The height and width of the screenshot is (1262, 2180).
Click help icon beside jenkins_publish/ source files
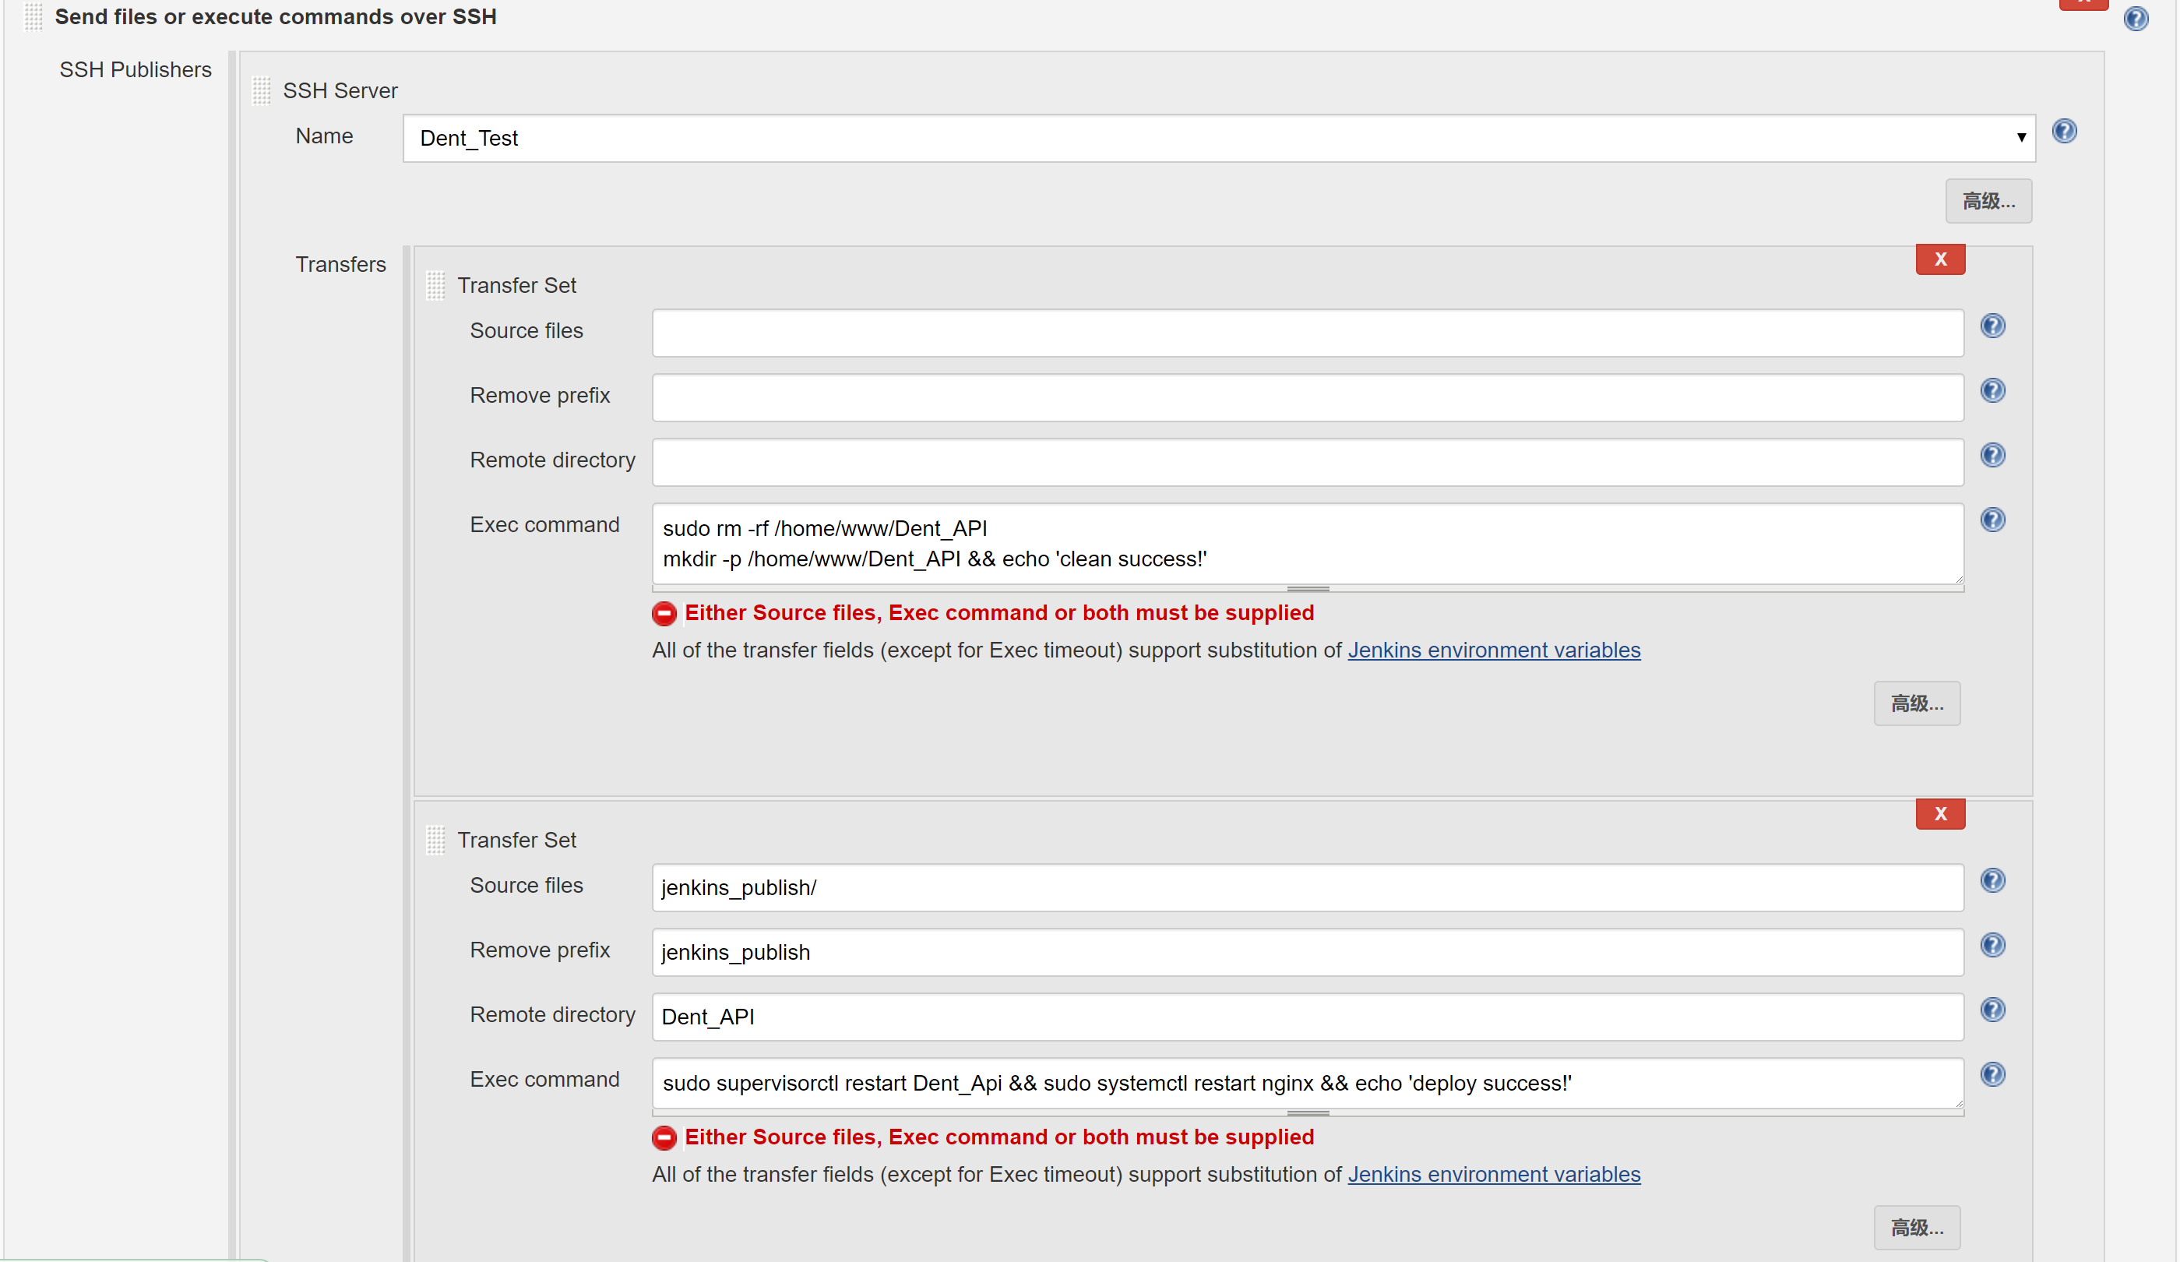pyautogui.click(x=1992, y=880)
